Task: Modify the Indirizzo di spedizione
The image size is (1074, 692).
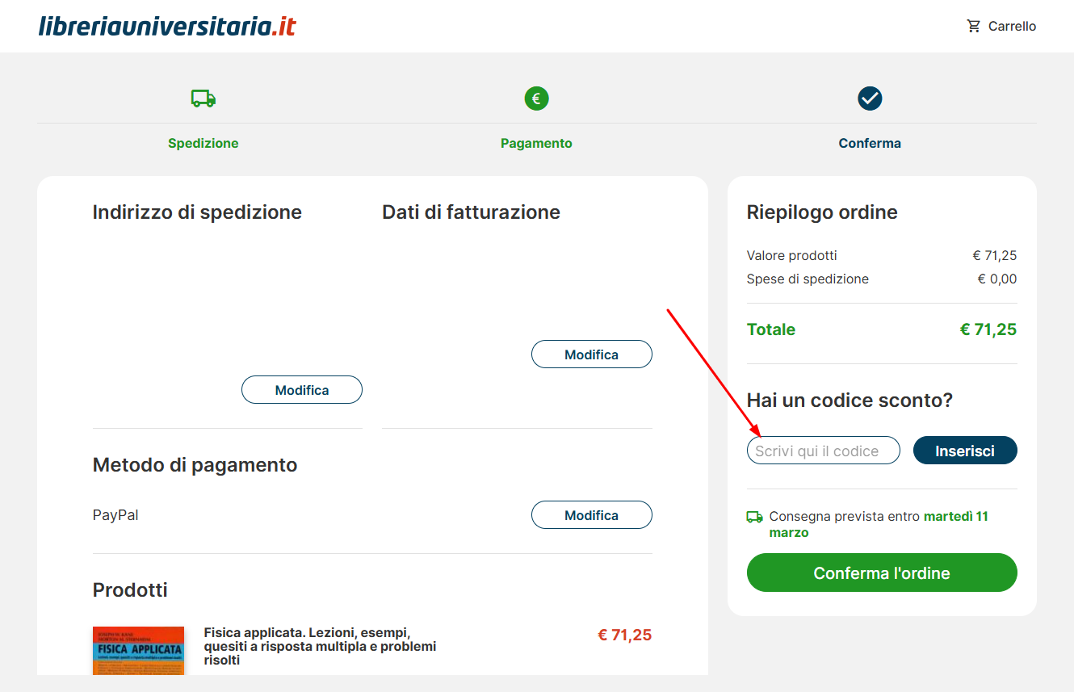Action: coord(301,389)
